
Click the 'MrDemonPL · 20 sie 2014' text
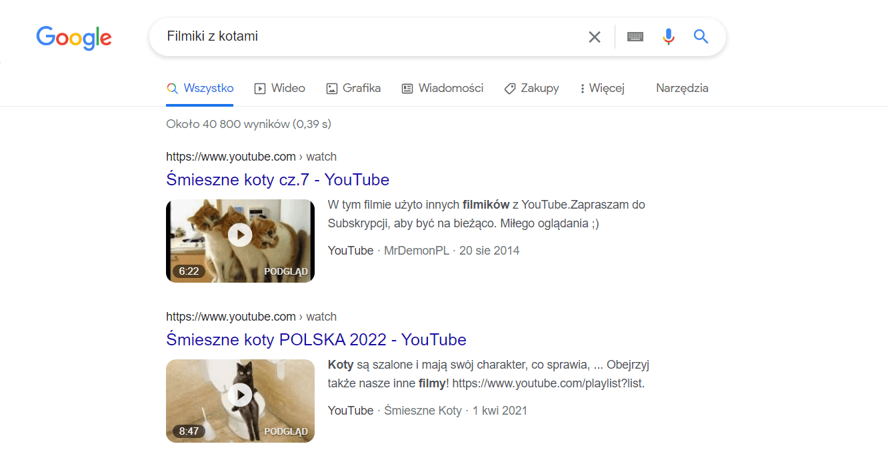452,251
